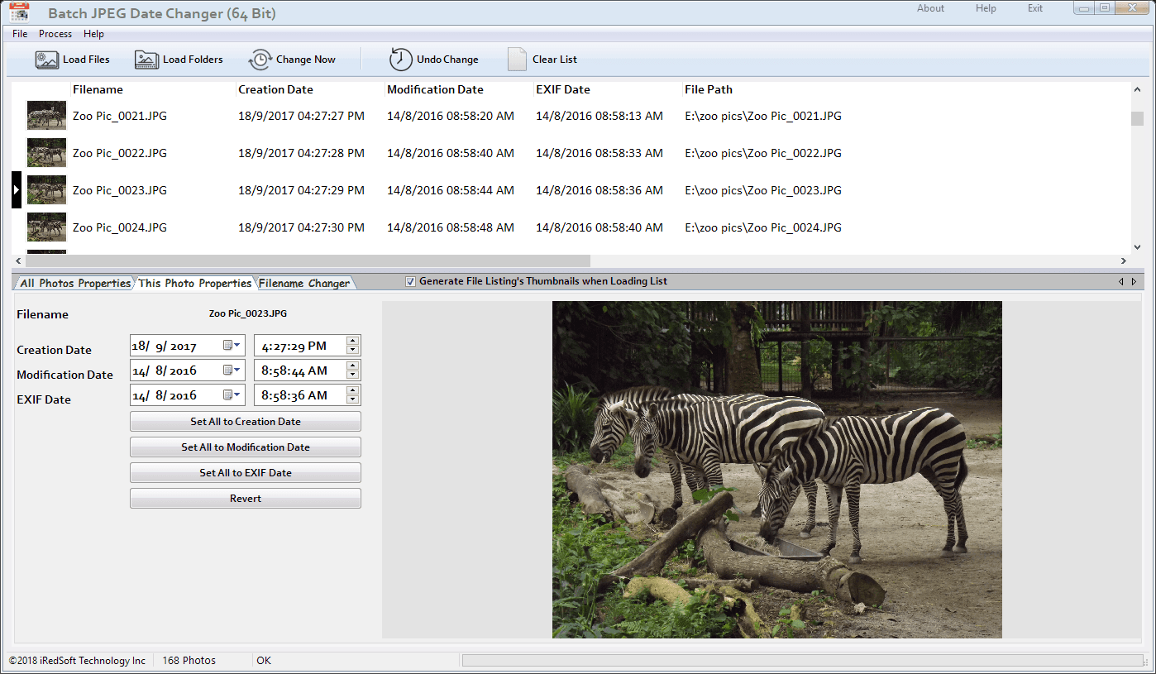
Task: Select thumbnail of Zoo Pic_0021.JPG
Action: (x=46, y=116)
